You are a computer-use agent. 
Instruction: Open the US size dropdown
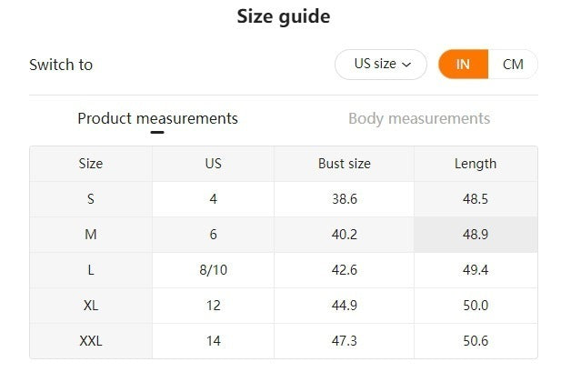[381, 65]
